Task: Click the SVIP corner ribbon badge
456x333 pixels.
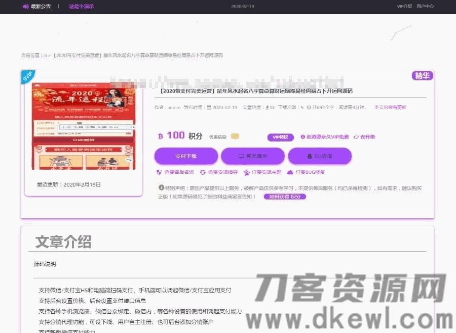Action: (x=28, y=77)
